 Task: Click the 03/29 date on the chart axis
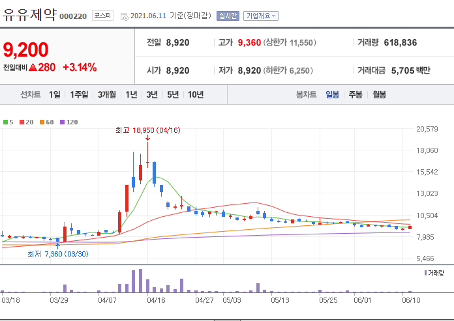tap(59, 300)
